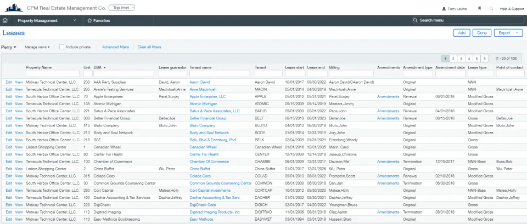Click the Point of contact filter field
This screenshot has height=224, width=527.
tap(510, 73)
